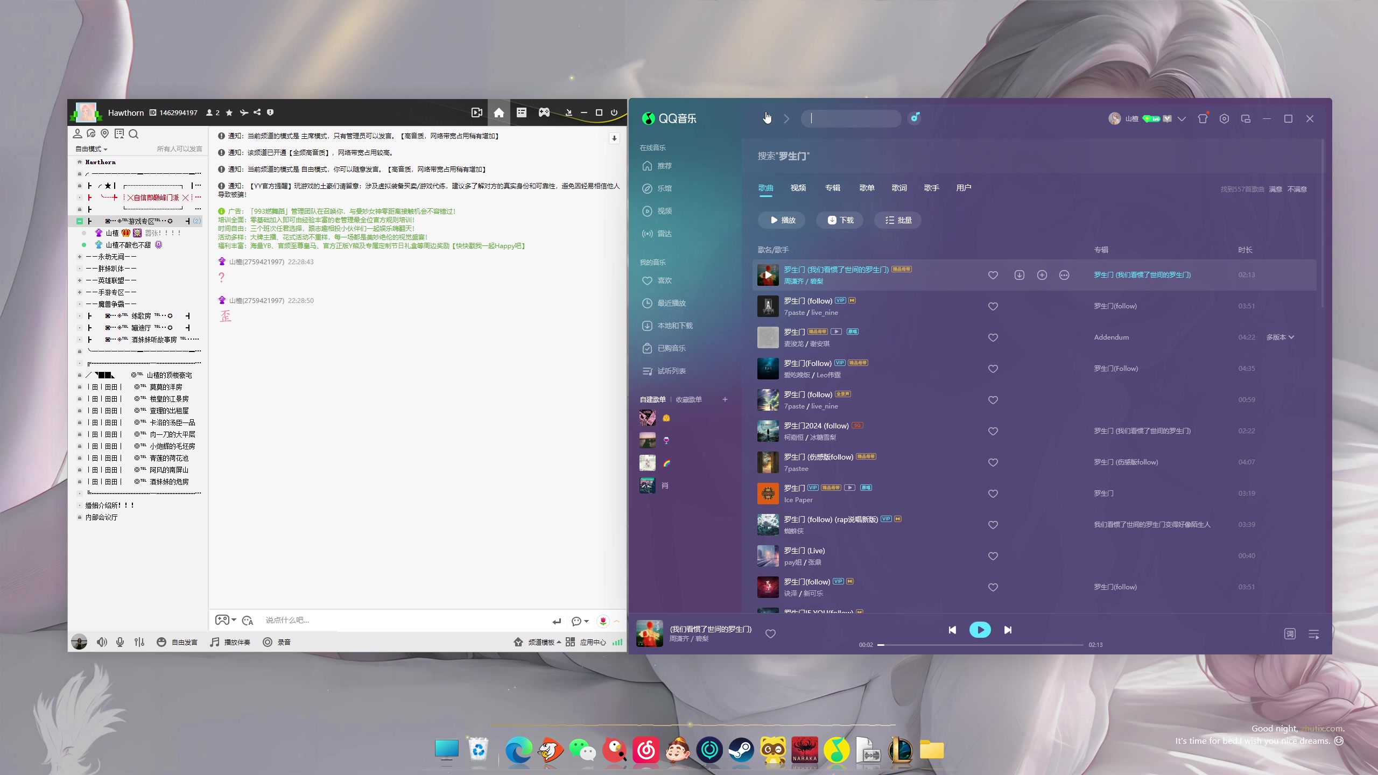Open YY 播放伴奏 accompaniment player
The height and width of the screenshot is (775, 1378).
tap(230, 642)
